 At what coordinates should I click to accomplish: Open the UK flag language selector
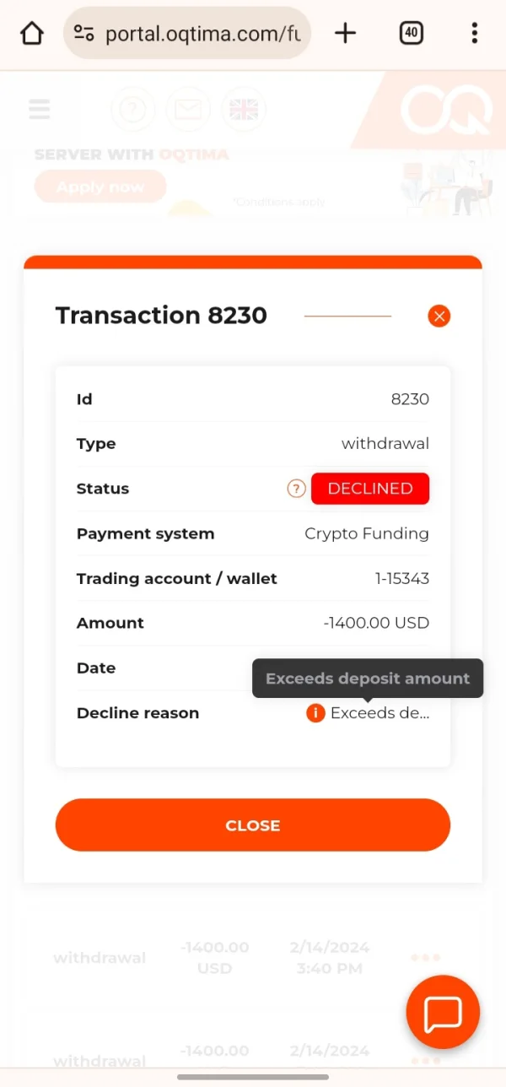[243, 110]
